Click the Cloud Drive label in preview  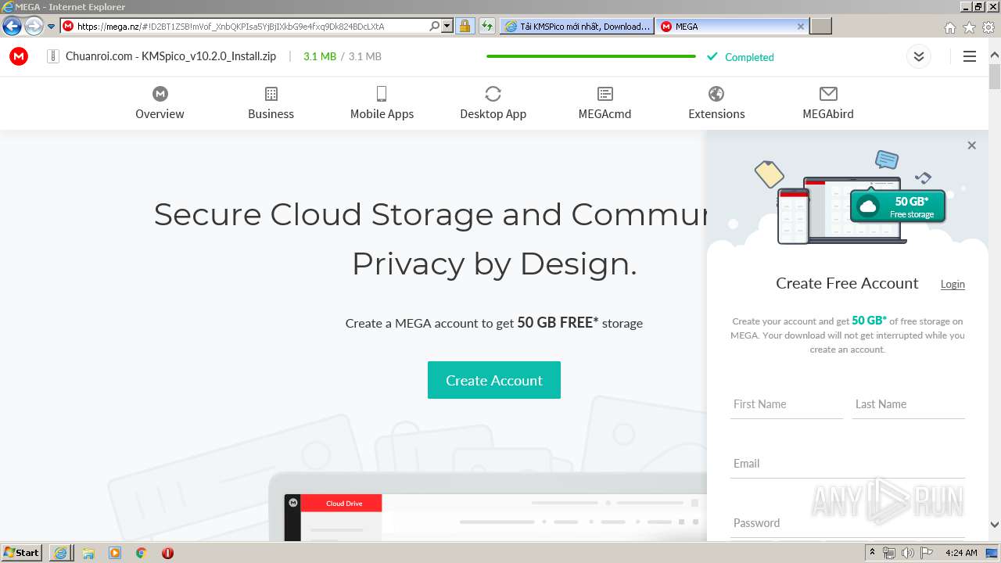[344, 504]
